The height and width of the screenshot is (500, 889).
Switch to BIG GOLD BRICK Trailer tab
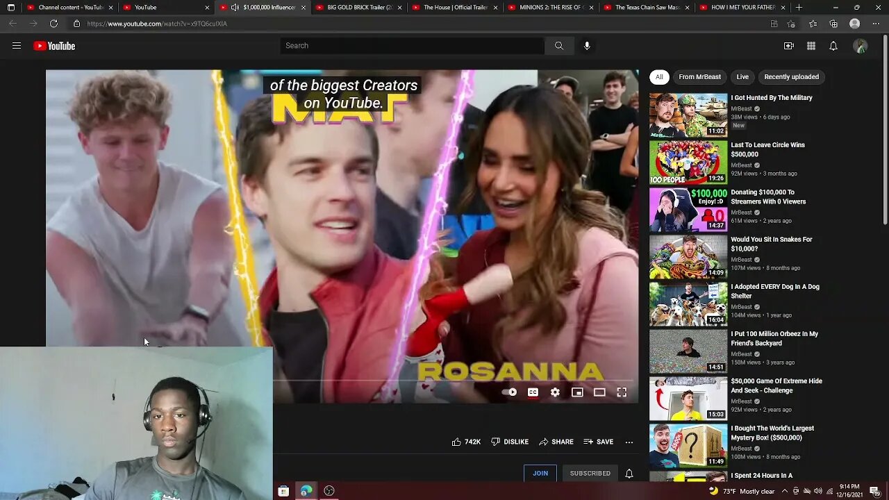pos(359,7)
